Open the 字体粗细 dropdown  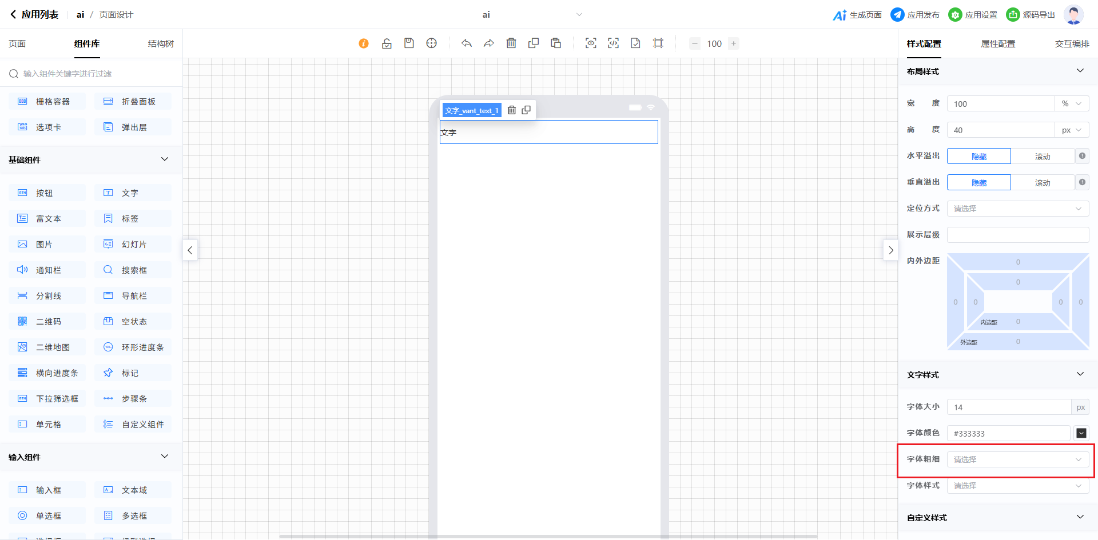(x=1017, y=459)
